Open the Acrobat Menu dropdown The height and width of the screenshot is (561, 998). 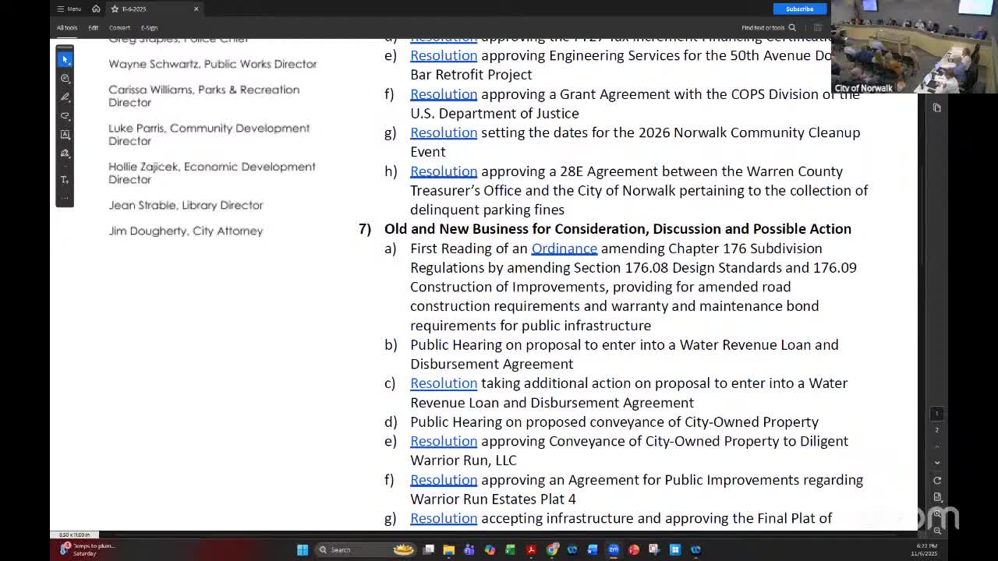69,9
